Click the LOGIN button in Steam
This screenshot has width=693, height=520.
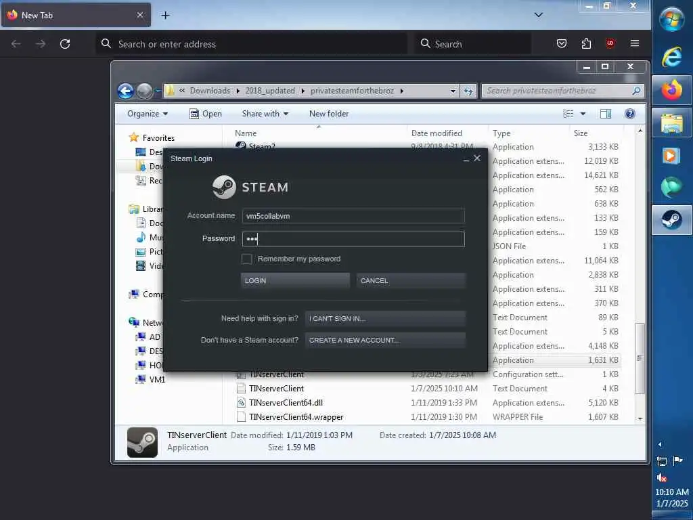295,281
